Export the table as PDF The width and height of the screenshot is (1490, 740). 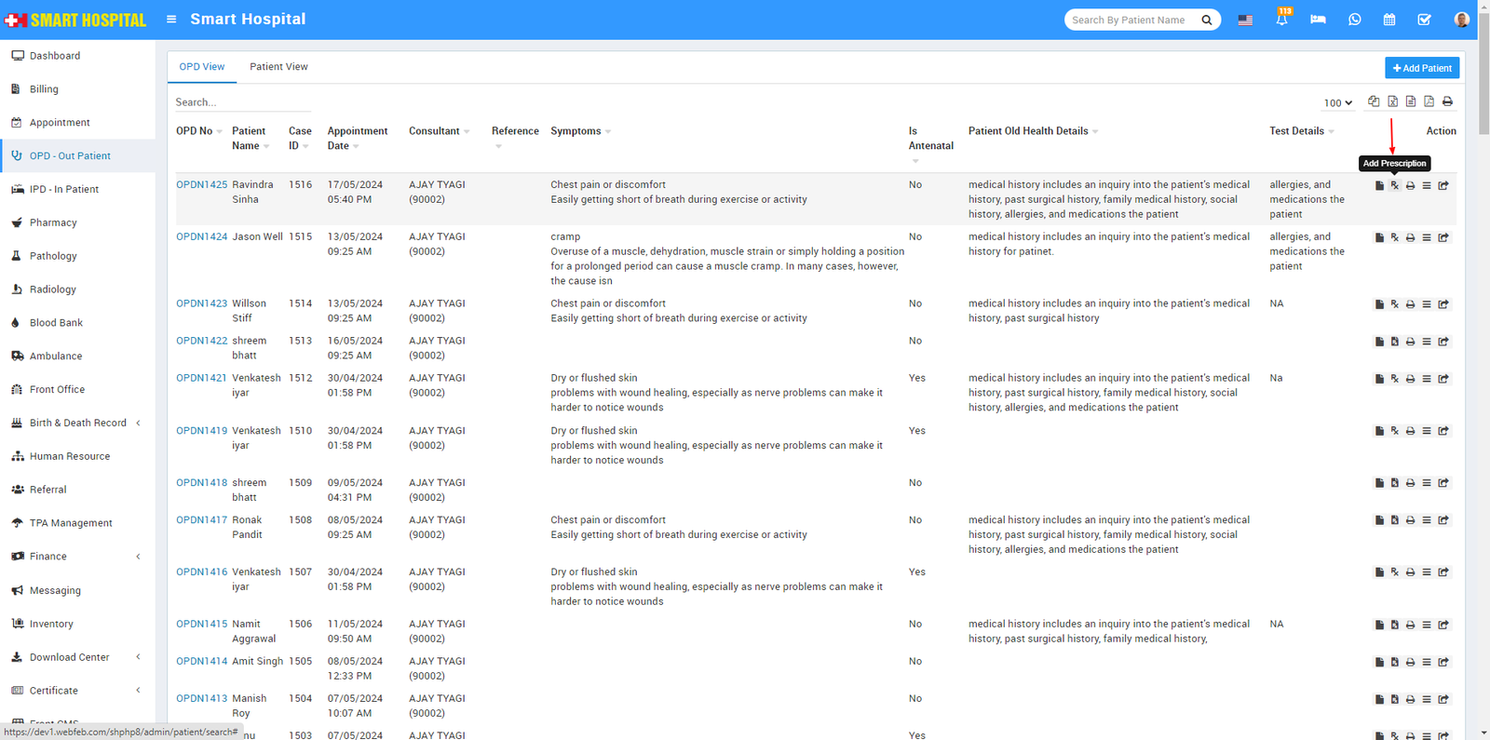(x=1429, y=101)
